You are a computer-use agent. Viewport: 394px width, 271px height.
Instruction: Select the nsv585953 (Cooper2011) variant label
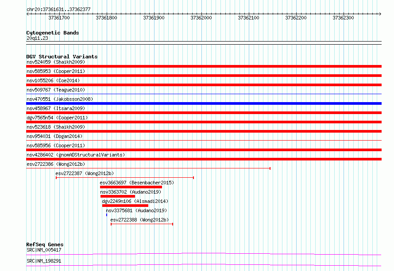(56, 71)
